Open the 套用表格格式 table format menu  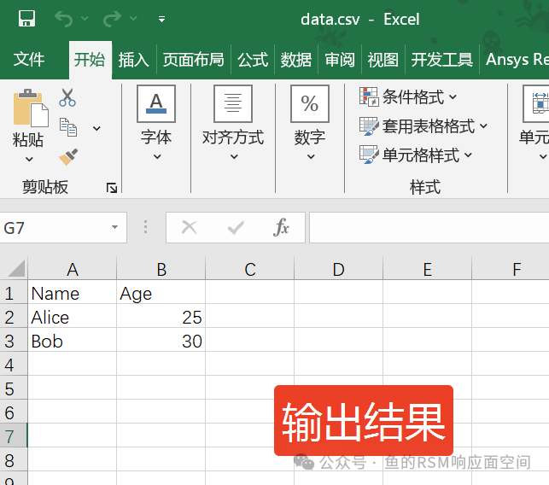pyautogui.click(x=423, y=126)
